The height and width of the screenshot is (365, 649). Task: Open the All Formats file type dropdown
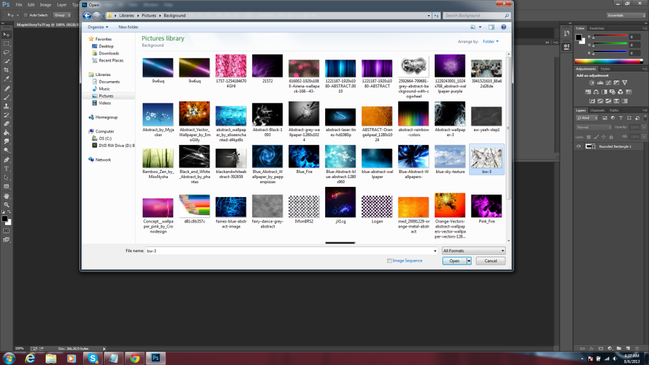click(473, 251)
